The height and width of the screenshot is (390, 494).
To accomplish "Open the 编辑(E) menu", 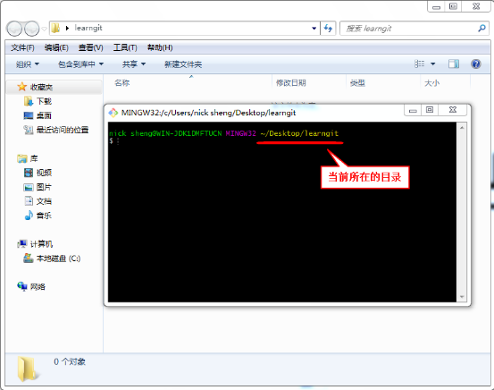I will click(56, 47).
